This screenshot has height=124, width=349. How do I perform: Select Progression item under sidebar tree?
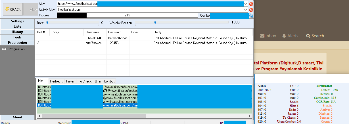coord(16,49)
